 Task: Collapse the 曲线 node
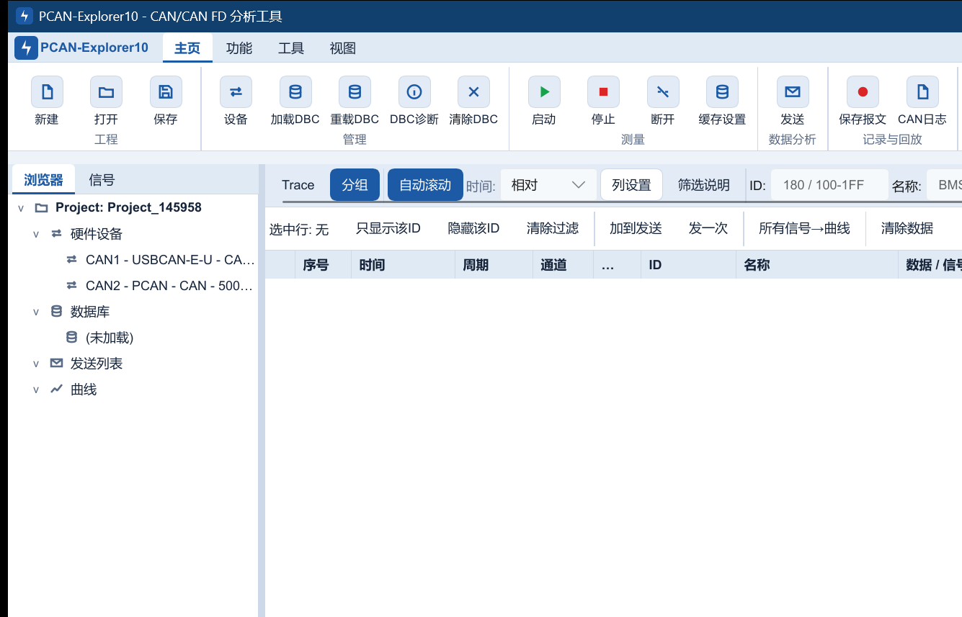[36, 389]
